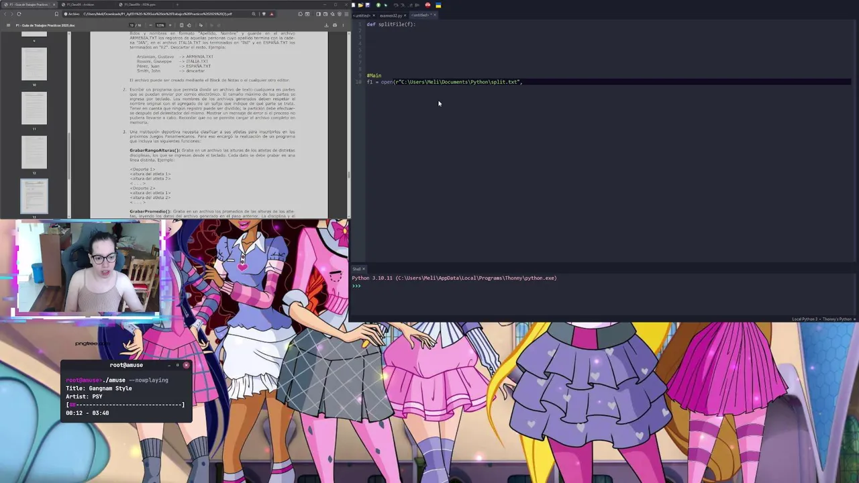Click the #Main comment line
The height and width of the screenshot is (483, 859).
(x=374, y=75)
